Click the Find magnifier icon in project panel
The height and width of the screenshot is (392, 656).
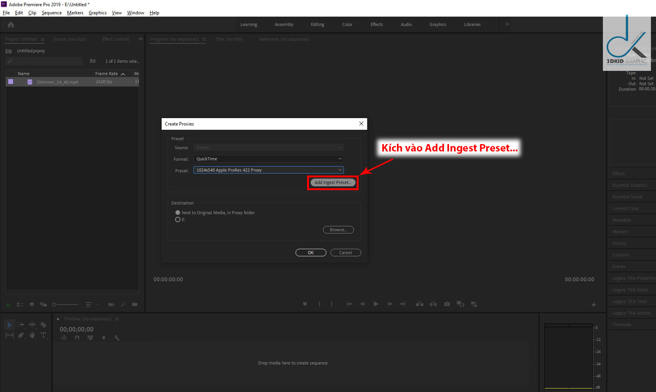pos(123,304)
